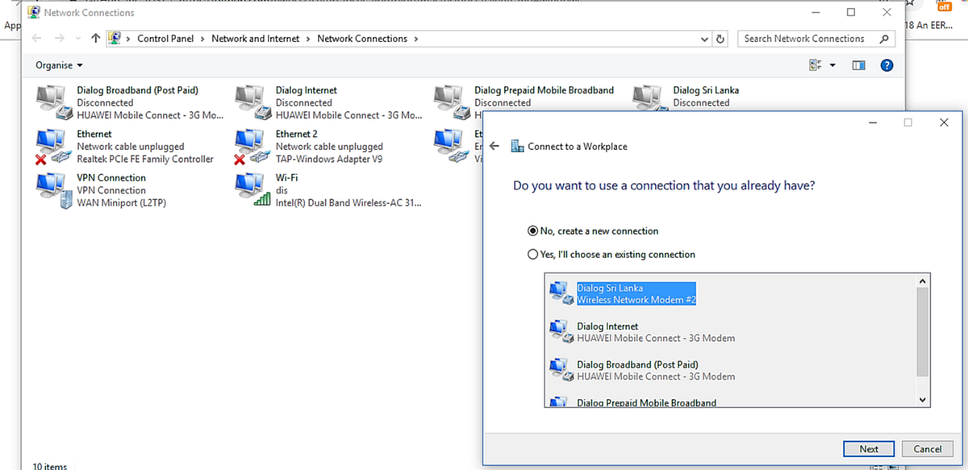Viewport: 968px width, 470px height.
Task: Select "Yes, I'll choose an existing connection" option
Action: coord(532,254)
